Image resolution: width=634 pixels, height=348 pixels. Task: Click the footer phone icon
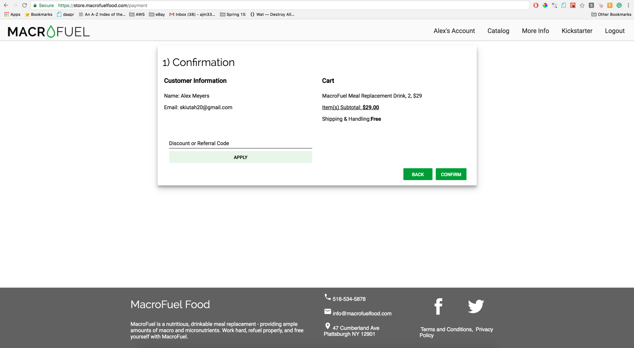click(x=327, y=297)
